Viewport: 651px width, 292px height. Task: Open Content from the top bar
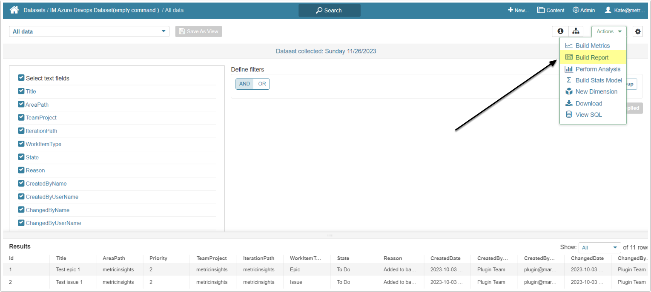[551, 10]
